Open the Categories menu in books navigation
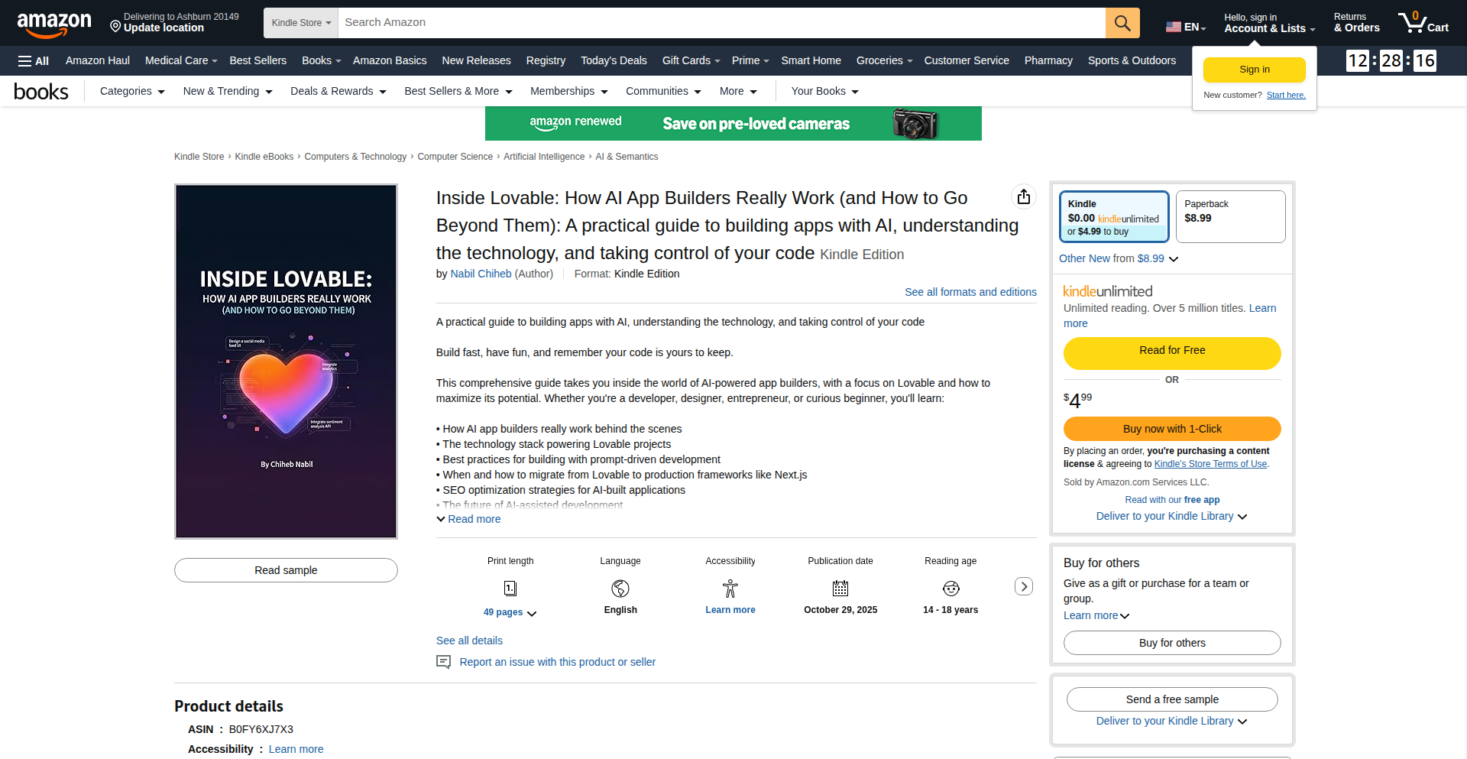 tap(131, 91)
